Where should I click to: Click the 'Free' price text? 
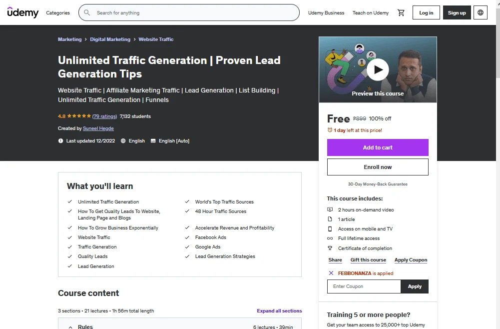pos(338,118)
